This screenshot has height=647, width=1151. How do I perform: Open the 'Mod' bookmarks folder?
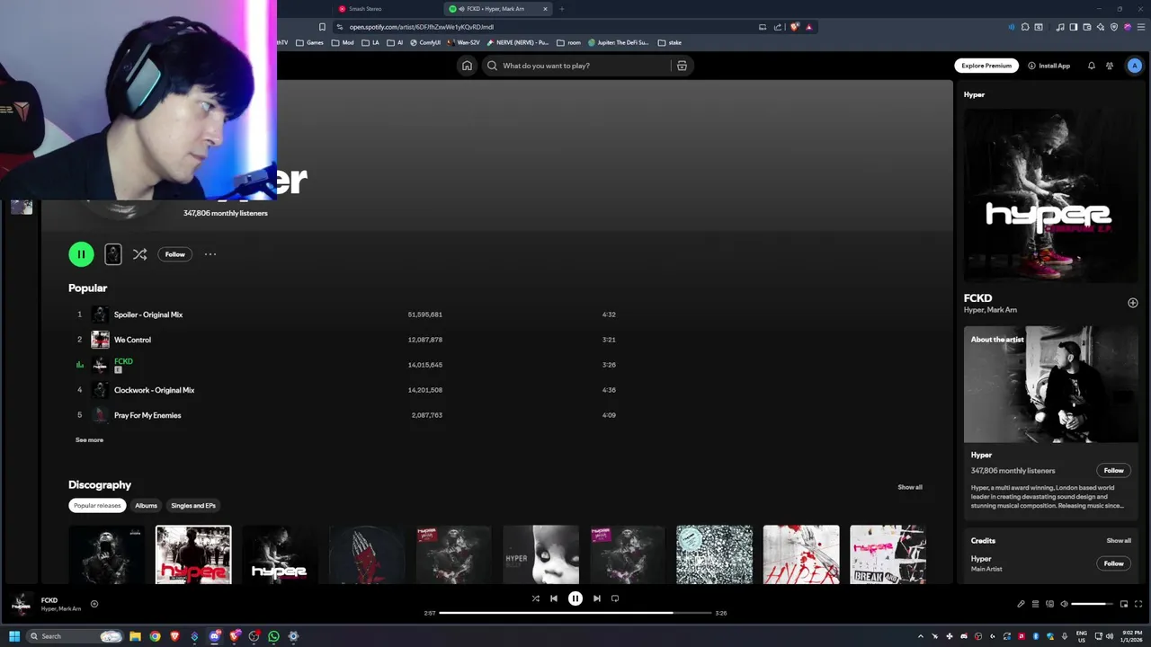[x=343, y=42]
